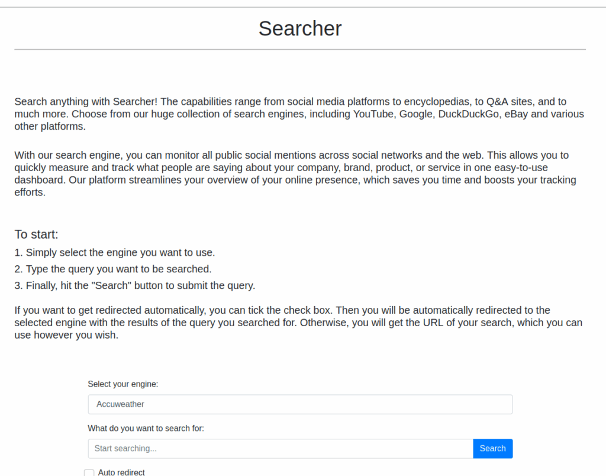Click the "If you want to get redirected" paragraph
The height and width of the screenshot is (476, 606).
pos(296,323)
